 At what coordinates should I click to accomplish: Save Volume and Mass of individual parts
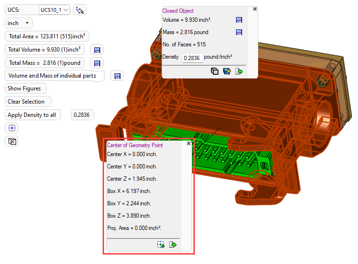[x=117, y=76]
